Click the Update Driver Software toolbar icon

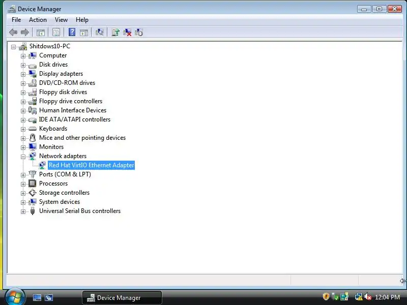[115, 32]
